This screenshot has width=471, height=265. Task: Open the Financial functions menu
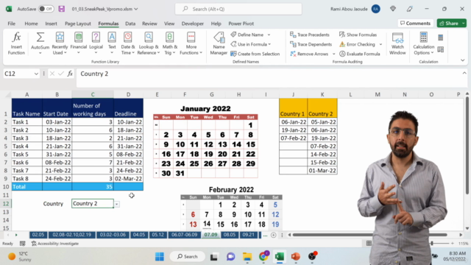point(79,43)
